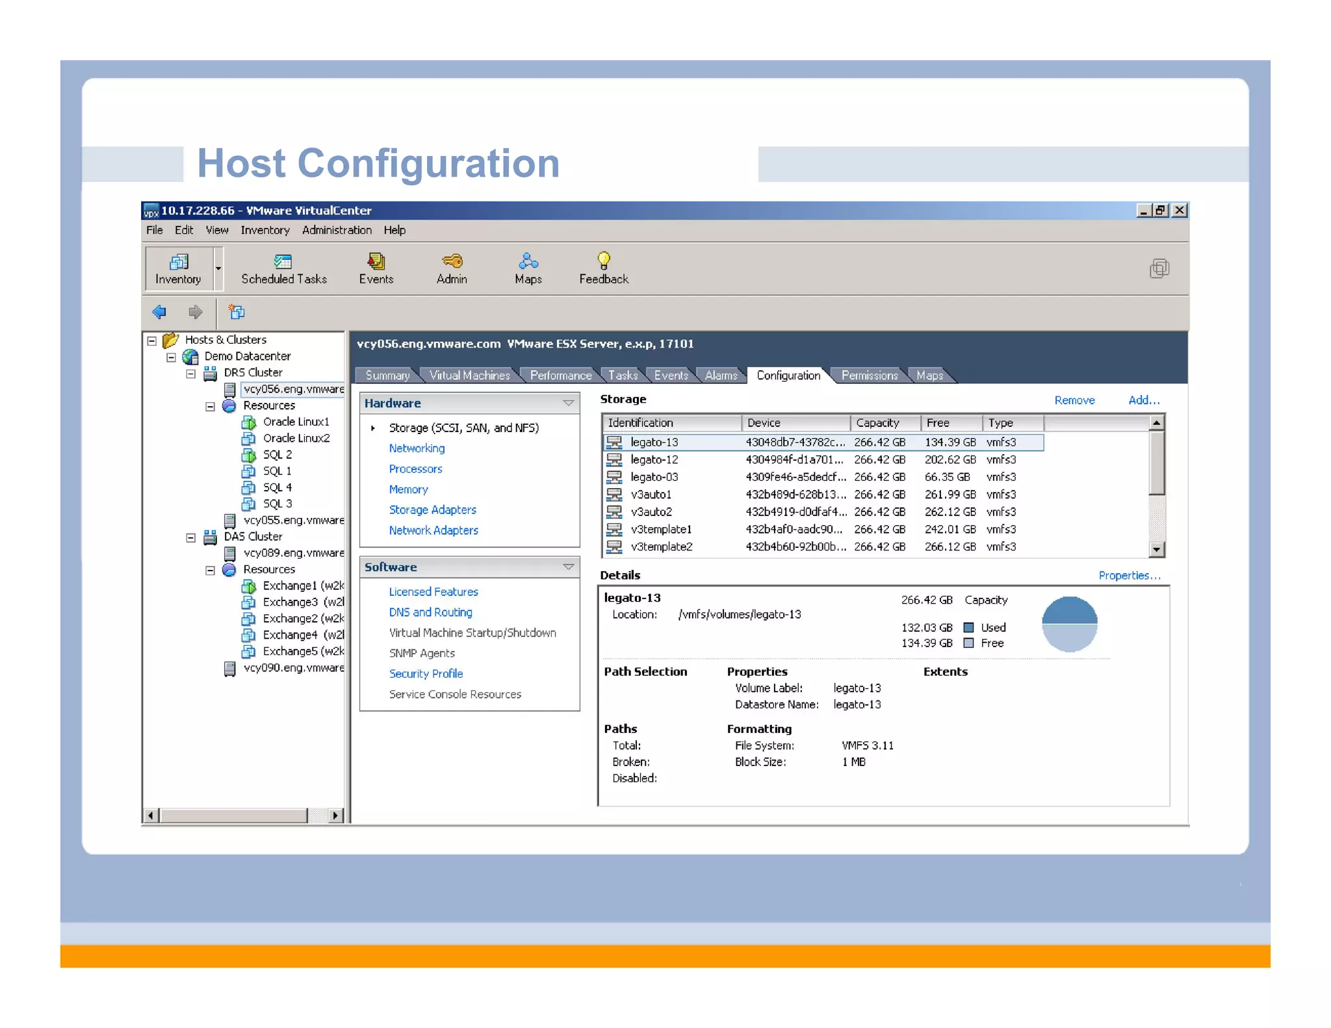Sort by Capacity column header
Screen dimensions: 1331x1028
(x=885, y=423)
